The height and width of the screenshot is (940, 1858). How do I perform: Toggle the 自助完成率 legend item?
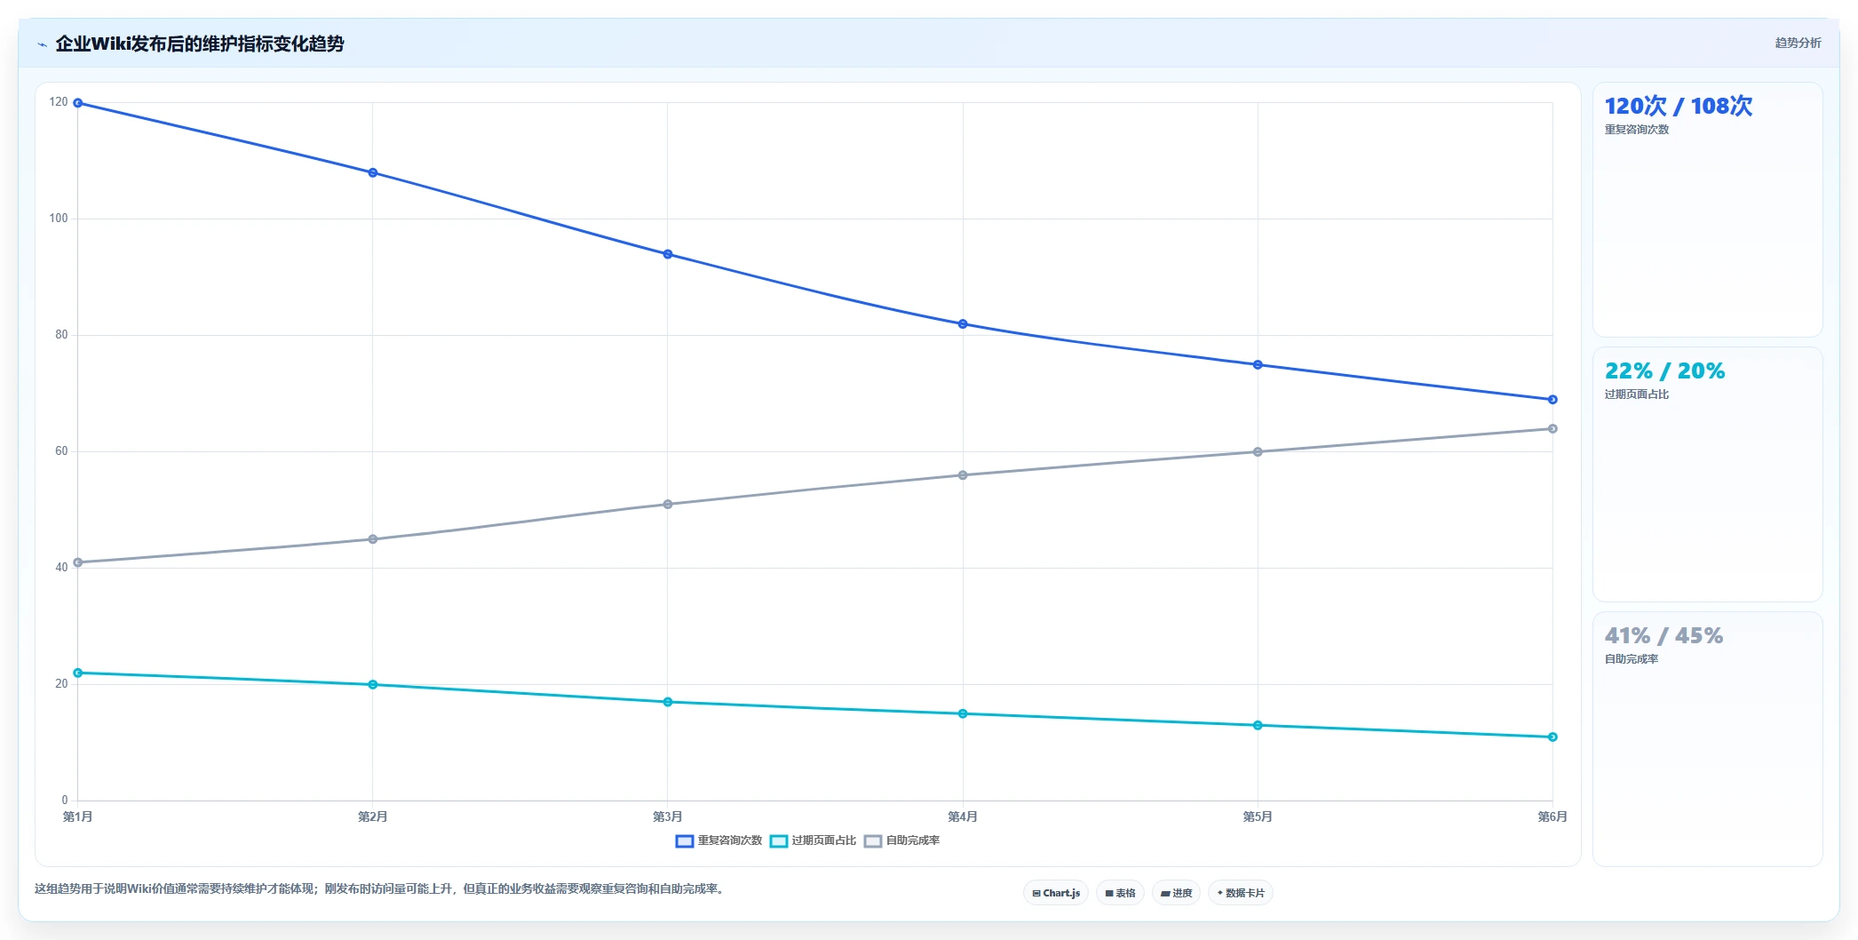(x=902, y=840)
